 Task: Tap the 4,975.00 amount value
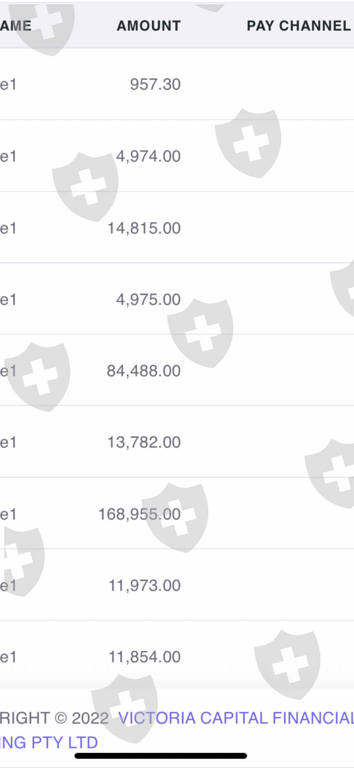pos(148,300)
